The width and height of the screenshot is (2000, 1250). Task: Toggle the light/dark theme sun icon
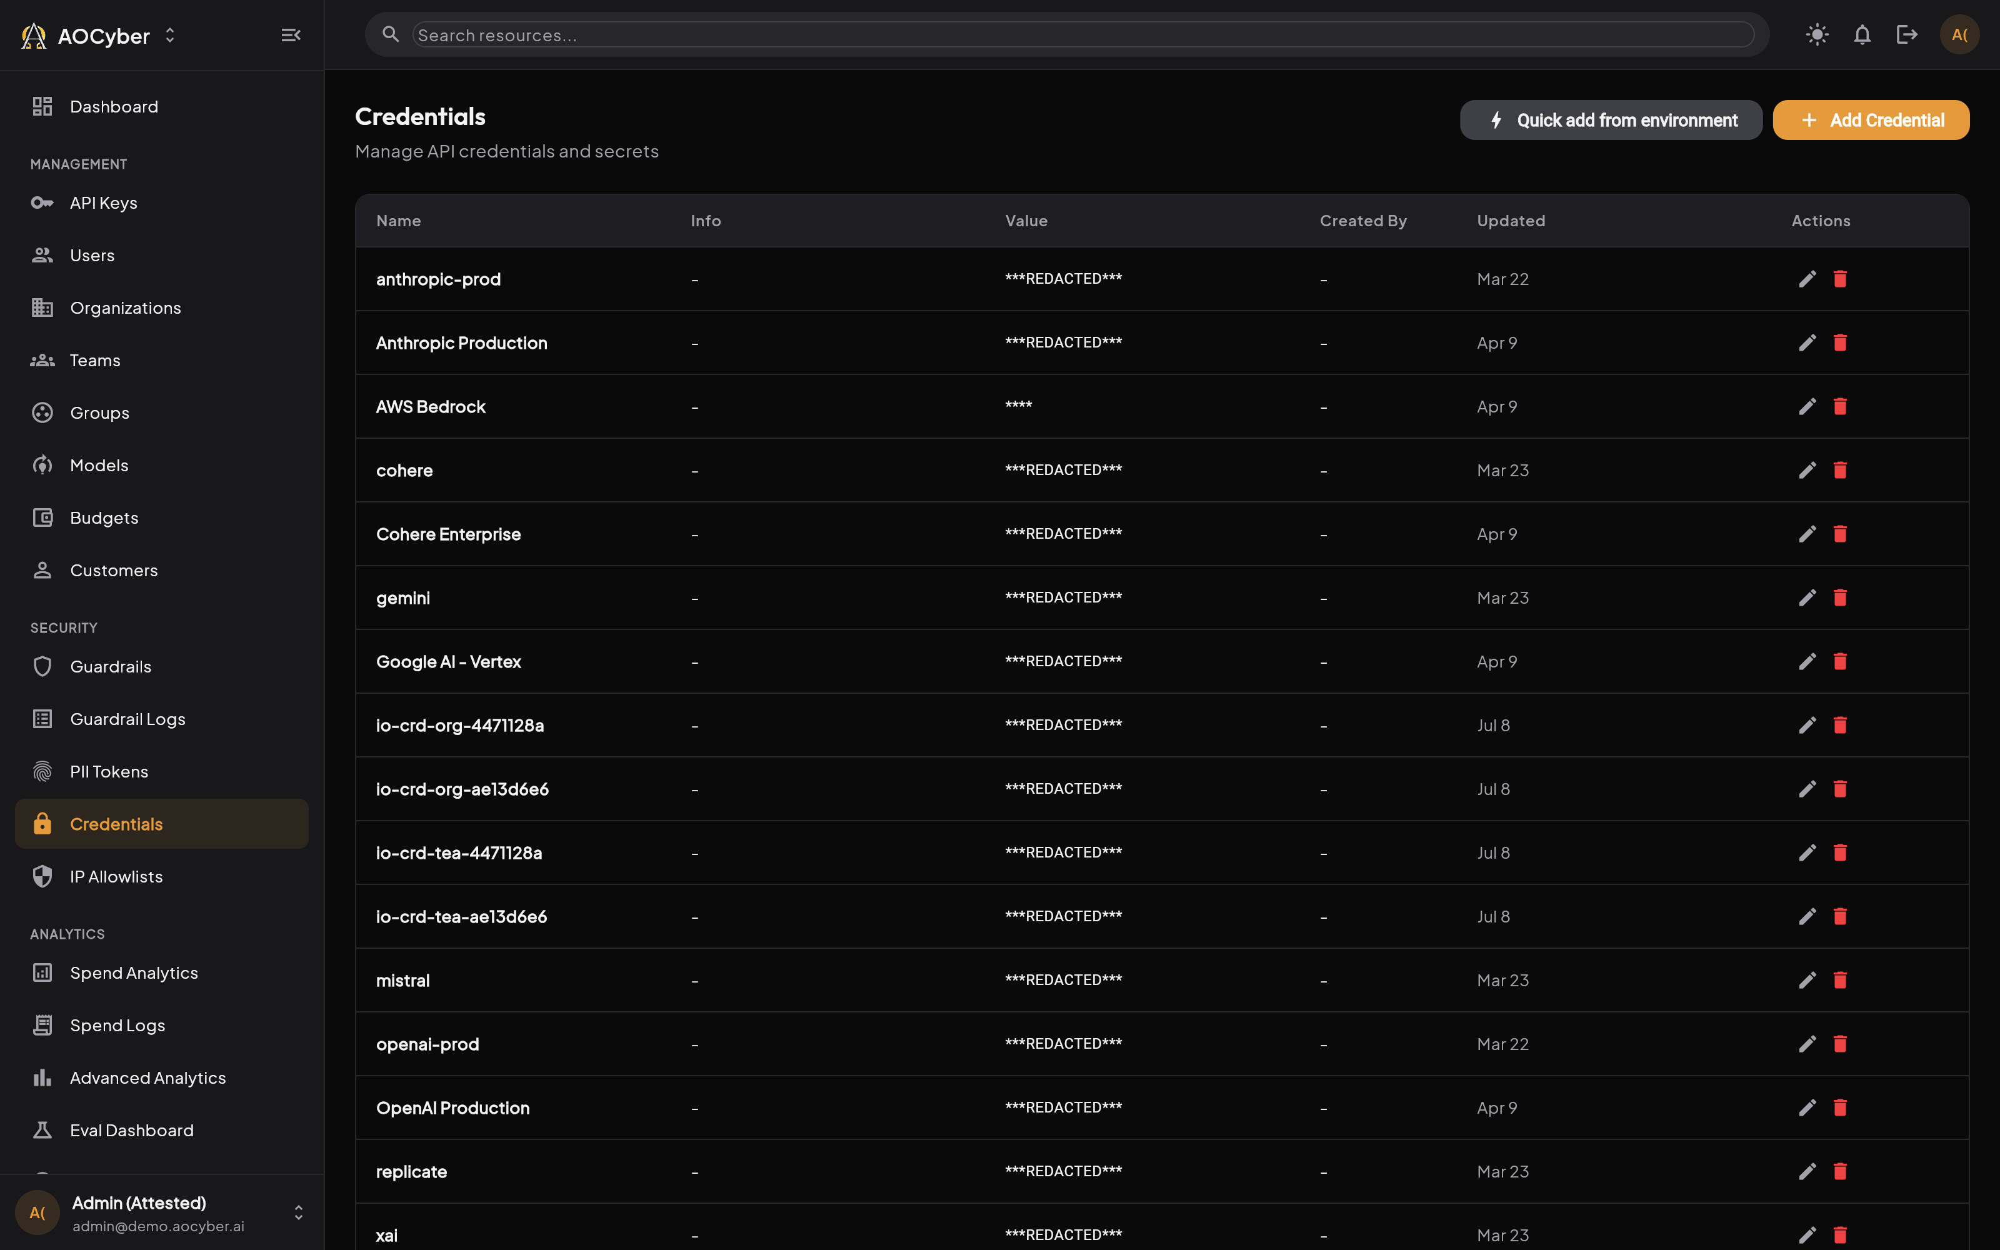(x=1816, y=35)
